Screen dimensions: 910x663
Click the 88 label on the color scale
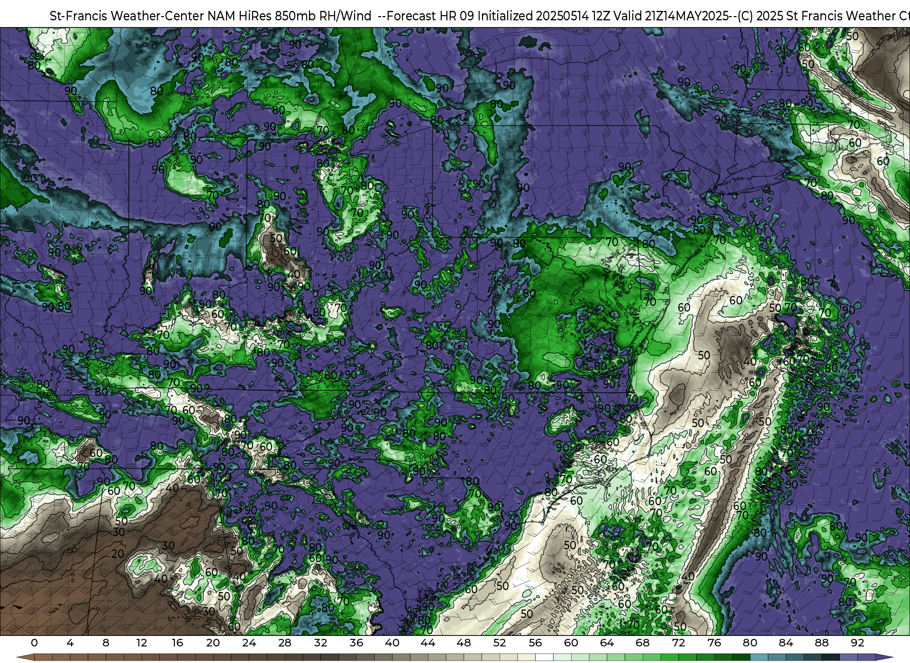821,643
